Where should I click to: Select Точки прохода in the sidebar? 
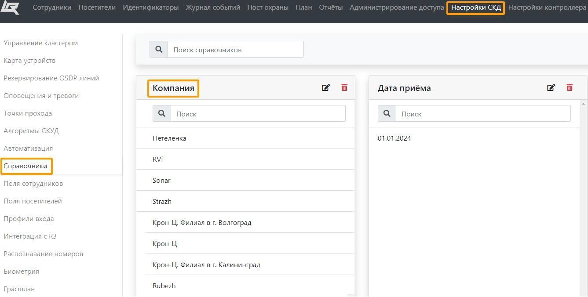point(28,113)
